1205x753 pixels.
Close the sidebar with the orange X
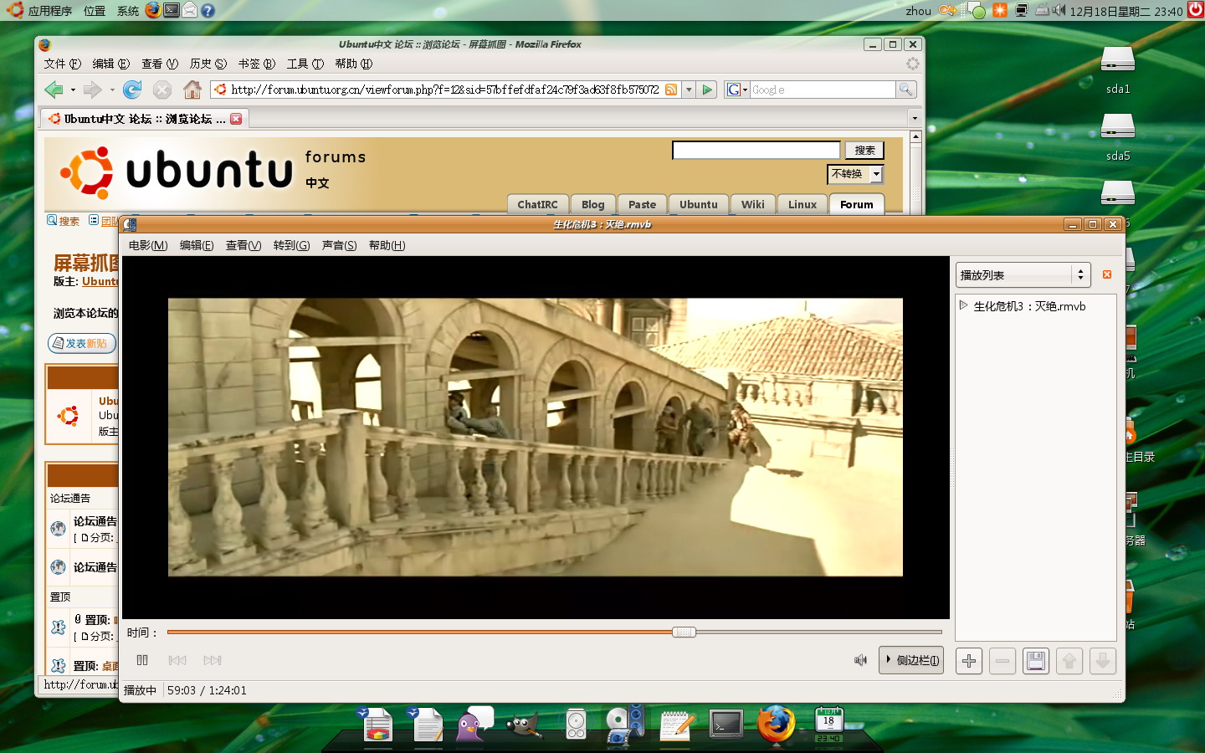pos(1107,274)
